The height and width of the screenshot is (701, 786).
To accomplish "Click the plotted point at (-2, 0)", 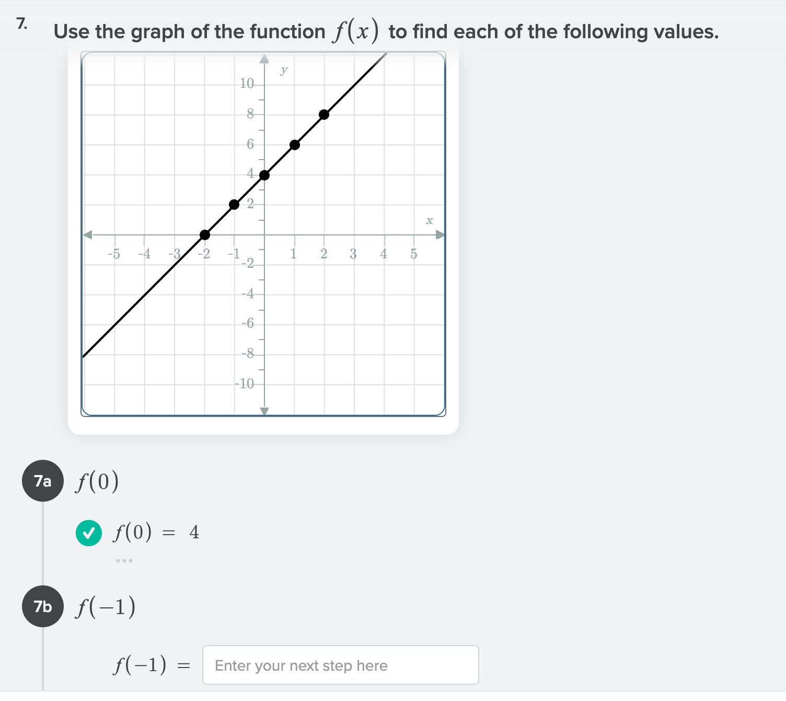I will [x=205, y=234].
